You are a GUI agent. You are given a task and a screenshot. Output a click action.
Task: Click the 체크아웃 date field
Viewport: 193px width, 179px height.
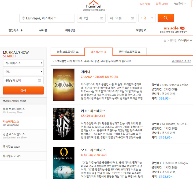(x=122, y=18)
